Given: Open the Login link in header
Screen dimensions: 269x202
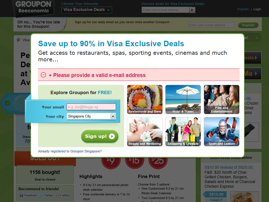Looking at the screenshot, I should coord(257,9).
